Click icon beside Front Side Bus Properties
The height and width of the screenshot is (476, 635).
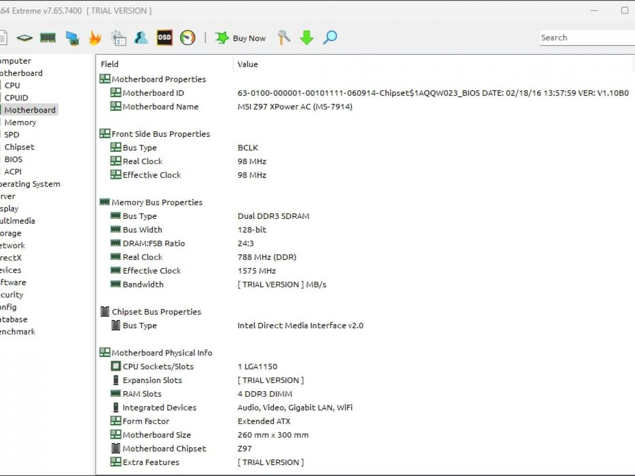pyautogui.click(x=105, y=133)
